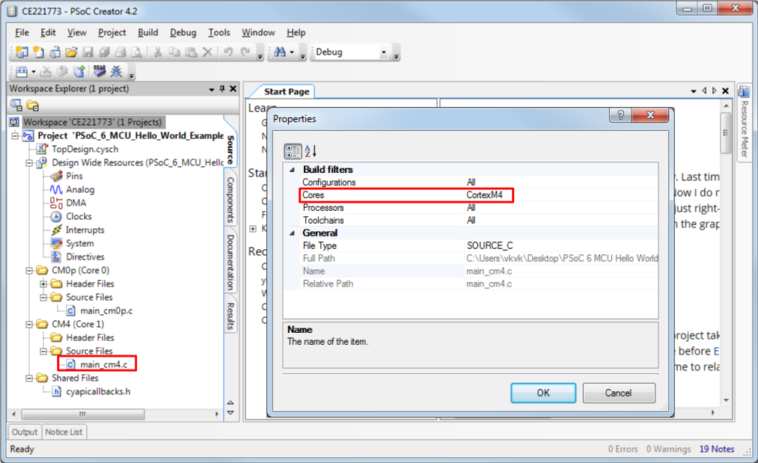758x463 pixels.
Task: Click the Cut scissors icon
Action: pyautogui.click(x=158, y=52)
